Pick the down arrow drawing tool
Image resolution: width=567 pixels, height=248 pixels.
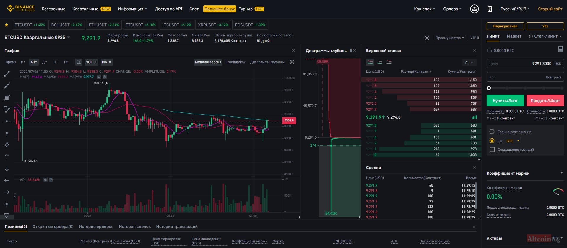click(x=7, y=168)
